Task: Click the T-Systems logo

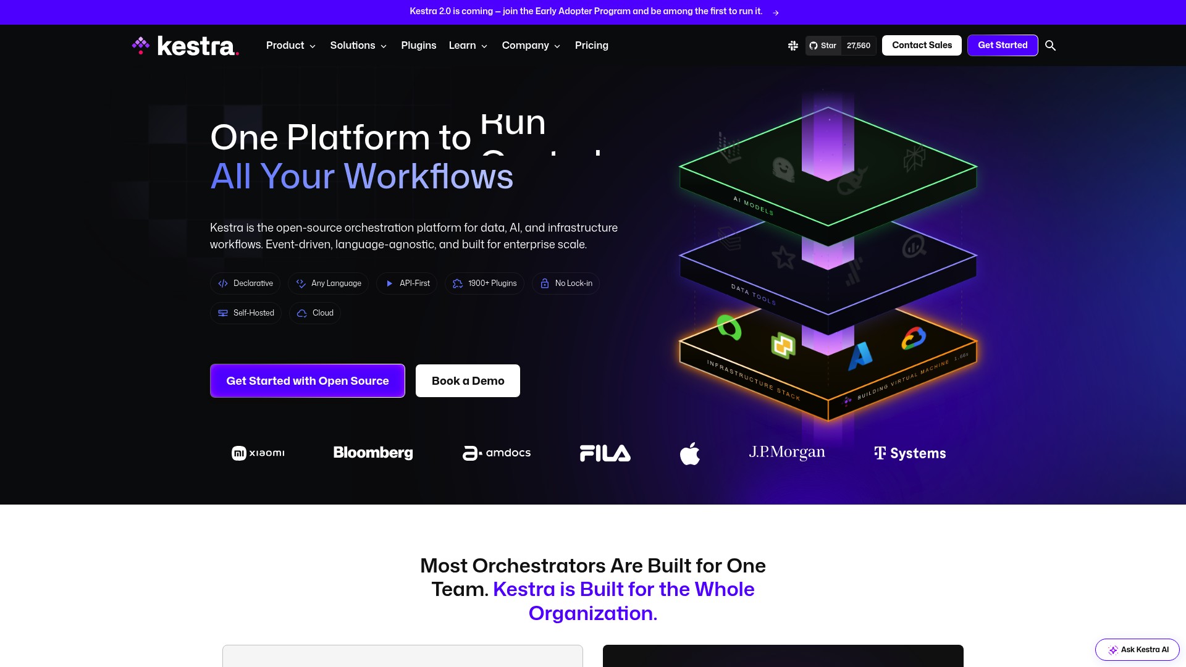Action: 910,453
